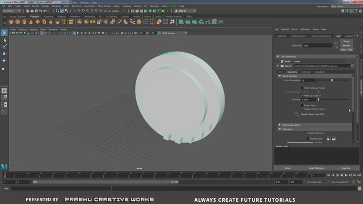Image resolution: width=363 pixels, height=204 pixels.
Task: Create a polygon torus from the shelf
Action: 44,22
